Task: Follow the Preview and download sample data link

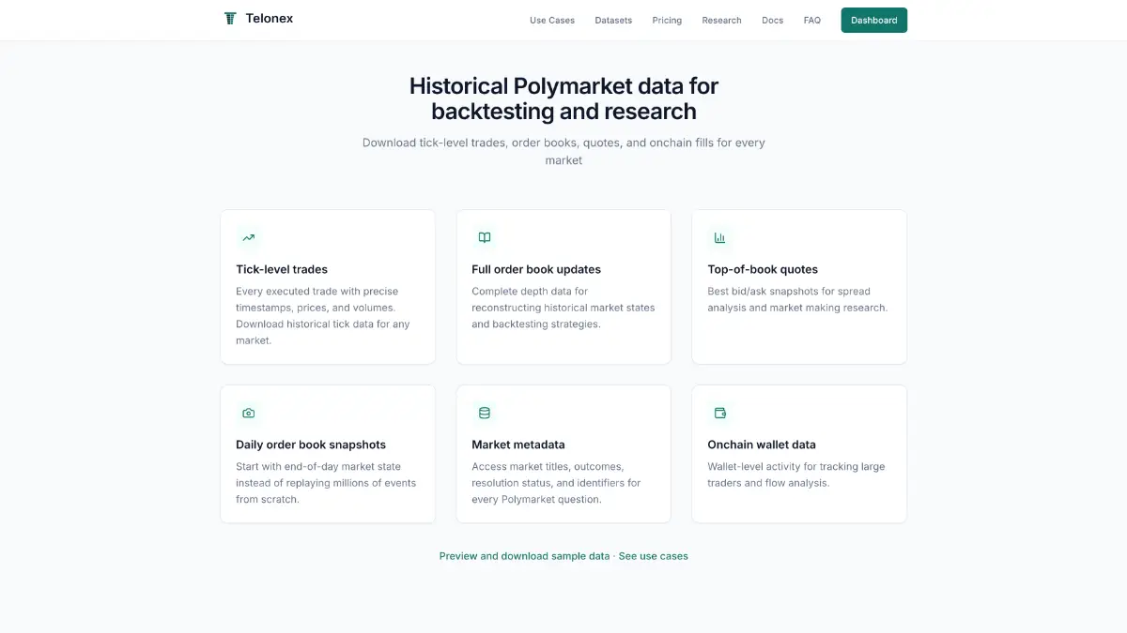Action: tap(524, 556)
